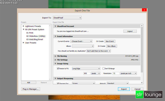Screen dimensions: 165x101
Task: Expand the File Settings section
Action: (55, 60)
